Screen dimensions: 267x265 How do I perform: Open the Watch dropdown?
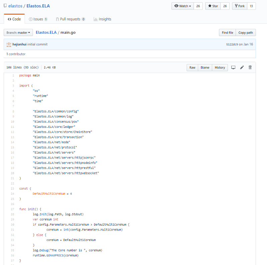(183, 6)
